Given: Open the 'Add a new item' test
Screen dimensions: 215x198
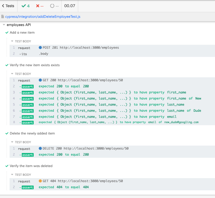Looking at the screenshot, I should tap(22, 33).
